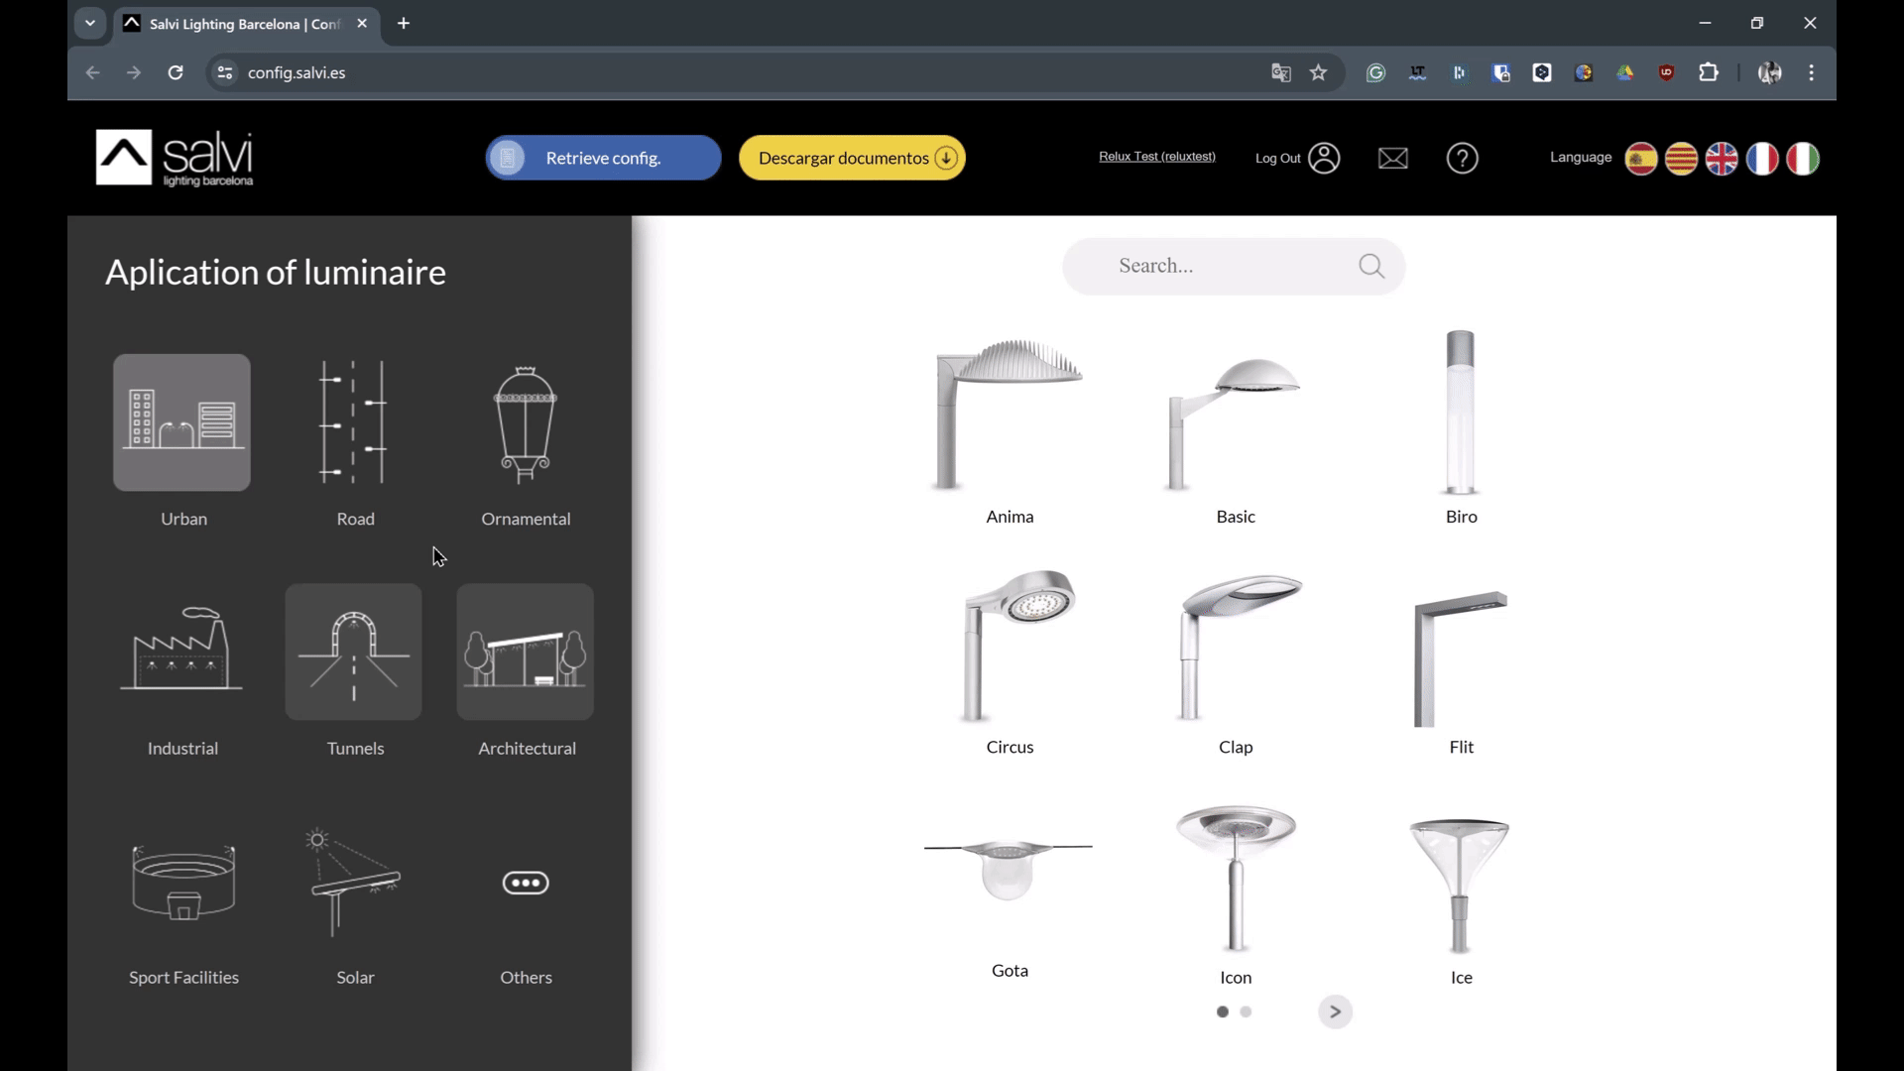The image size is (1904, 1071).
Task: Choose the Architectural application icon
Action: 526,652
